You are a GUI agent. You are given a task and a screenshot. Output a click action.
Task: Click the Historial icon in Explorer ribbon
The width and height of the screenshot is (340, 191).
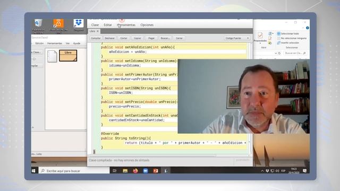pos(270,43)
